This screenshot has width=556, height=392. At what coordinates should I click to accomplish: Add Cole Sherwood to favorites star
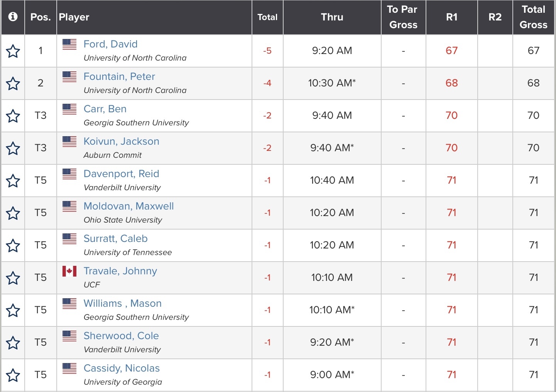point(13,343)
